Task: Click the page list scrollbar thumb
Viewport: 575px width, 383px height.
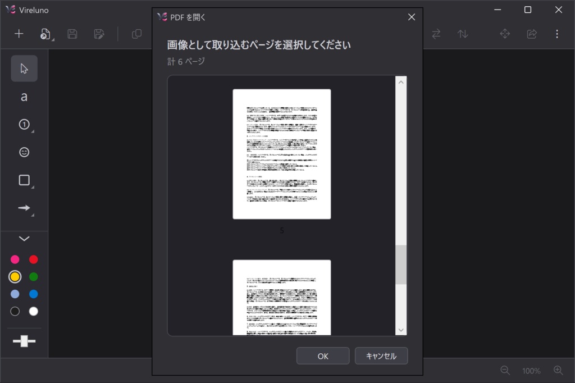Action: [x=401, y=265]
